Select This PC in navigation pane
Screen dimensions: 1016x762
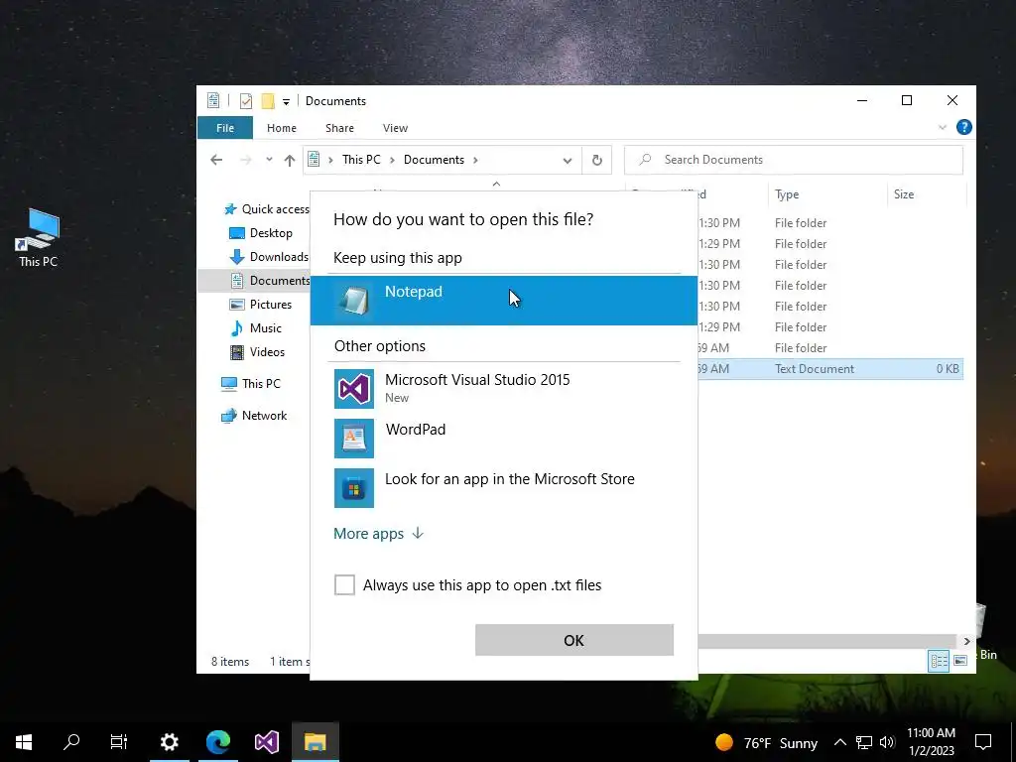pos(251,384)
